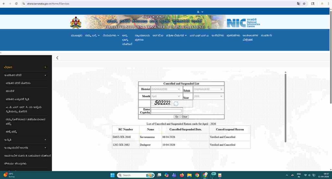Open first Chrome icon on taskbar

pyautogui.click(x=197, y=175)
